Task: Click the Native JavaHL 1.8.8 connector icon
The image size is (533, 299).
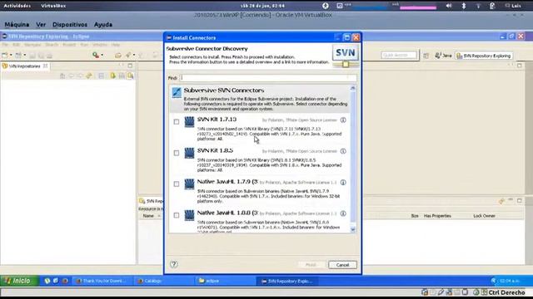Action: 189,215
